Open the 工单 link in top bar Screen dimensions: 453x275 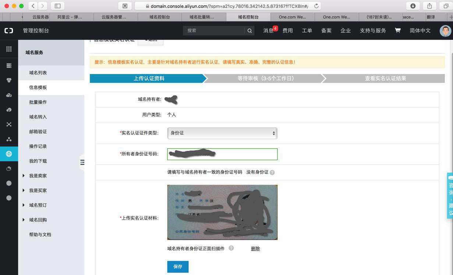(307, 31)
